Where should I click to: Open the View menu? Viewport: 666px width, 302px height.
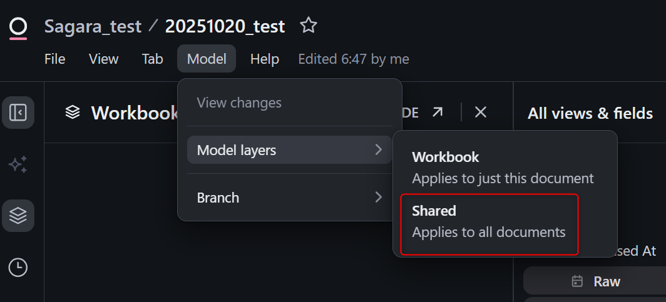103,59
